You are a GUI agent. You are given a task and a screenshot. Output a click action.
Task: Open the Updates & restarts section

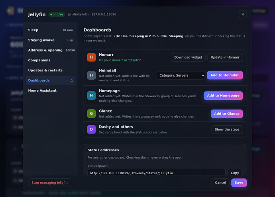click(x=51, y=70)
